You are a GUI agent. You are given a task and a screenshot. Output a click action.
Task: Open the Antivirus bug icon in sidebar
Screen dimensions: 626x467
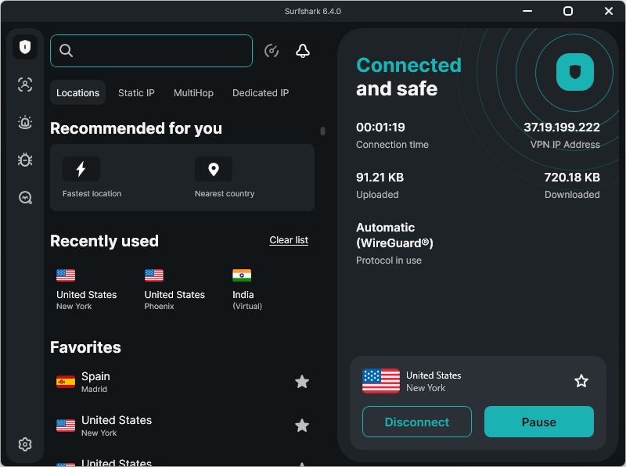25,160
